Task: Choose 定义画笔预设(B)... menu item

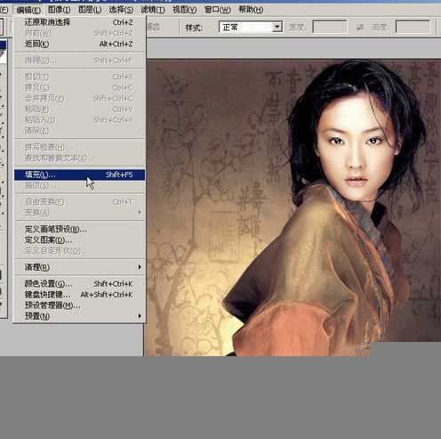Action: click(79, 229)
